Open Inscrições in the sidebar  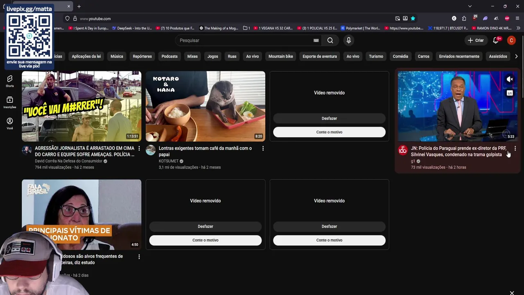10,102
